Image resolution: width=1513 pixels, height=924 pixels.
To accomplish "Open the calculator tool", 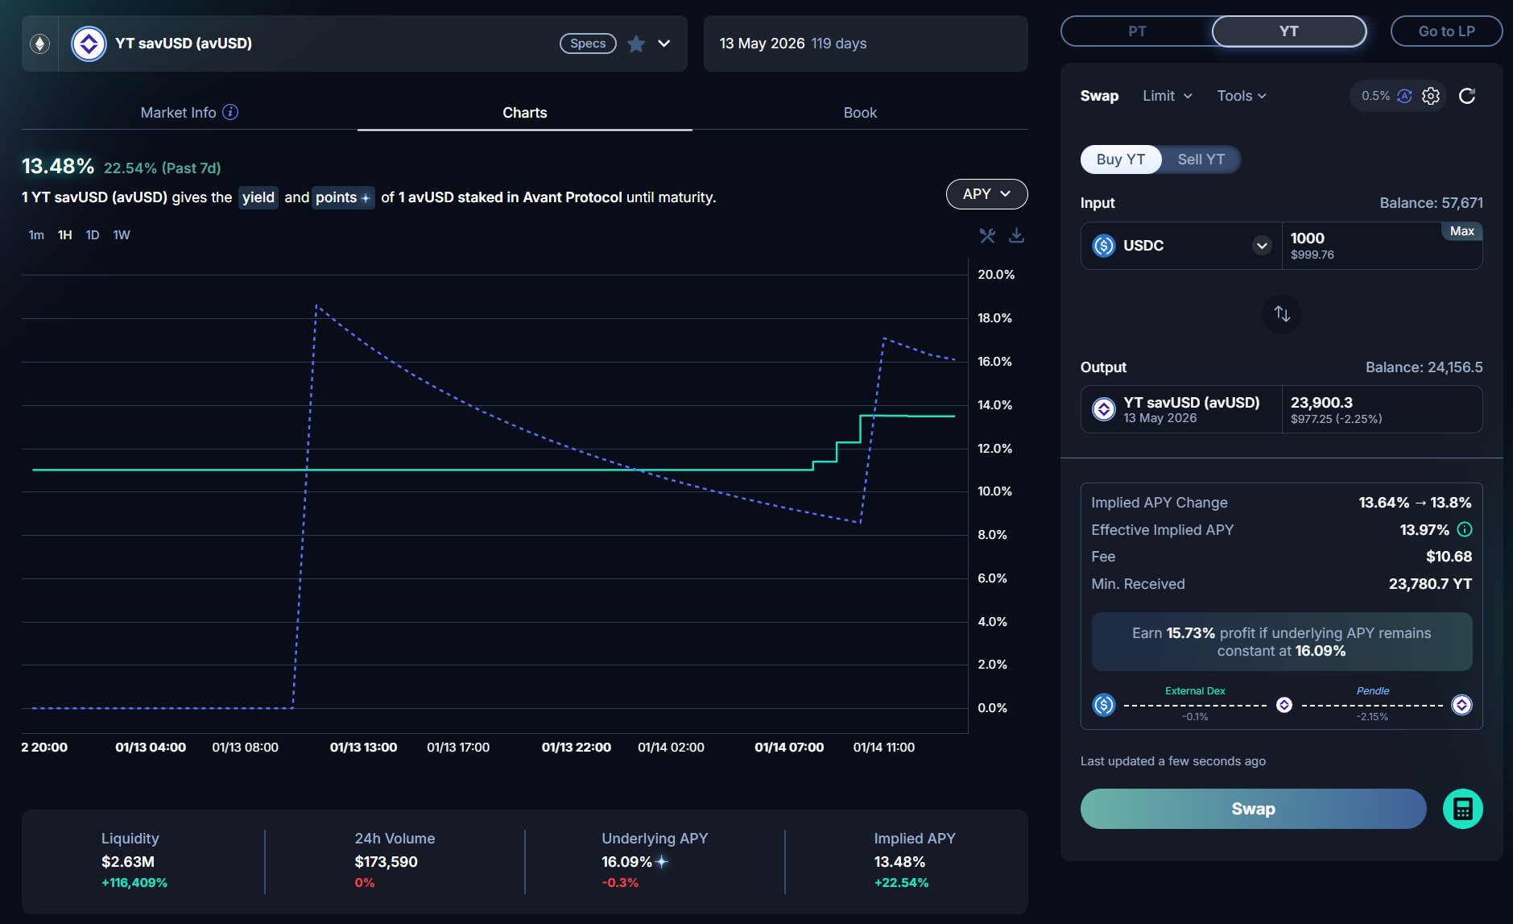I will [x=1462, y=809].
